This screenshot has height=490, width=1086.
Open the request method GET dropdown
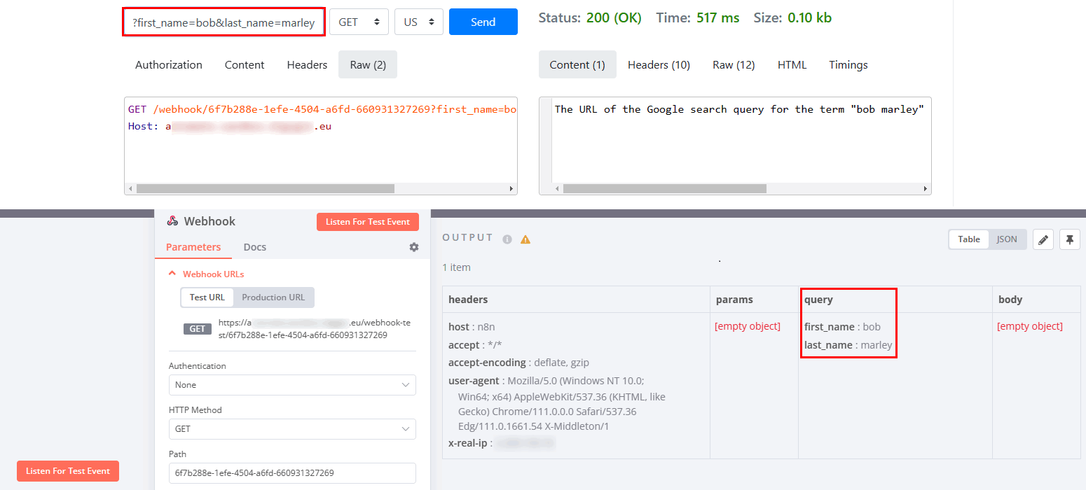(359, 21)
